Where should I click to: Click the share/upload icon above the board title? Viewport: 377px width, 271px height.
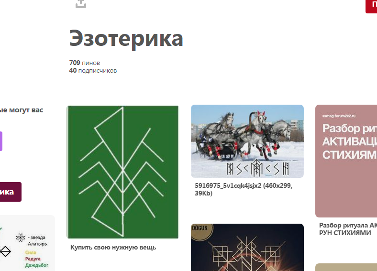click(81, 4)
